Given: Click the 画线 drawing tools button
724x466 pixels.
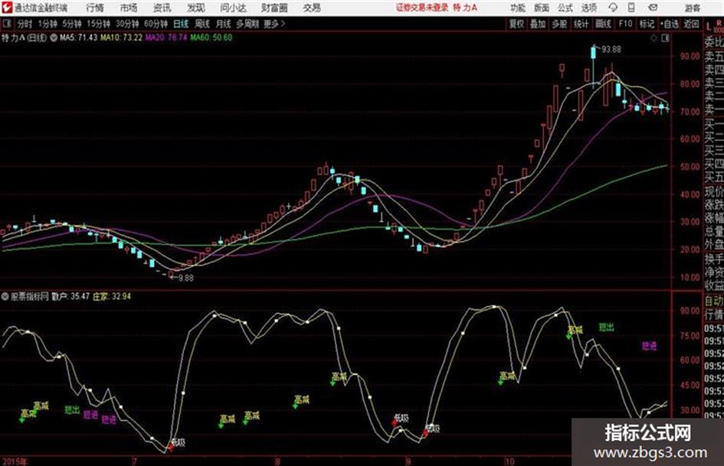Looking at the screenshot, I should [x=604, y=24].
